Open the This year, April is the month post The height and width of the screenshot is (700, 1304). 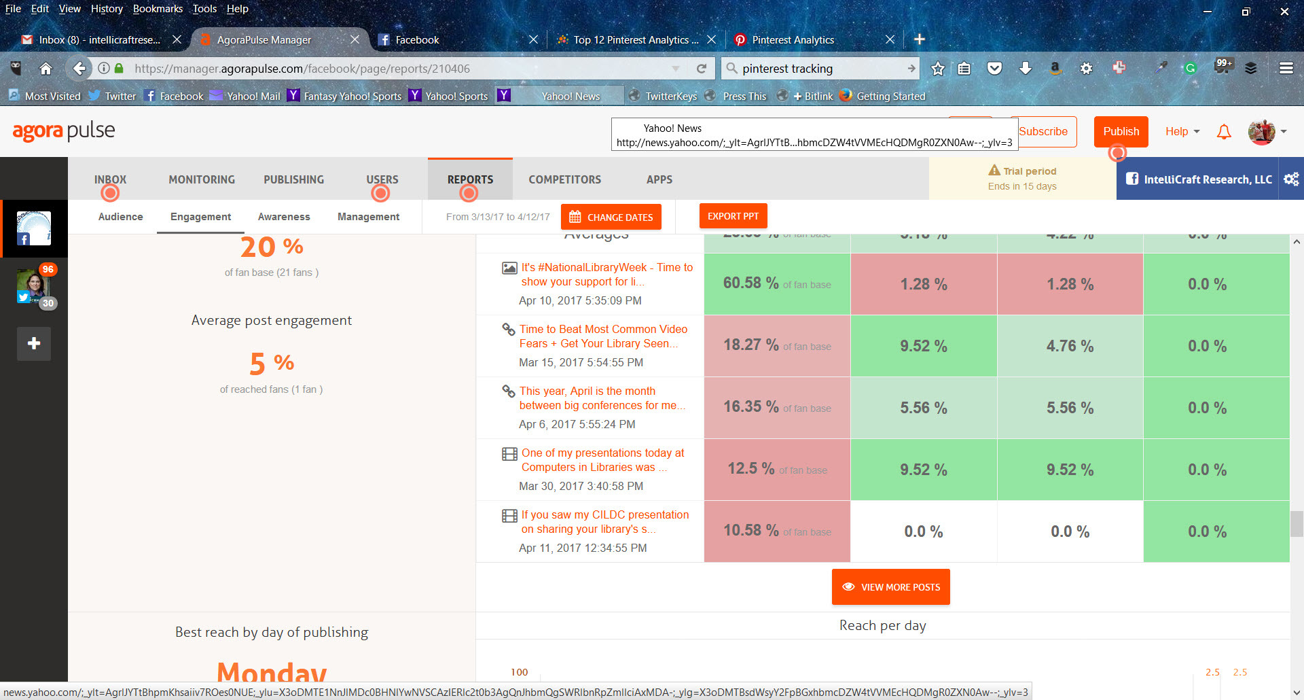point(602,398)
